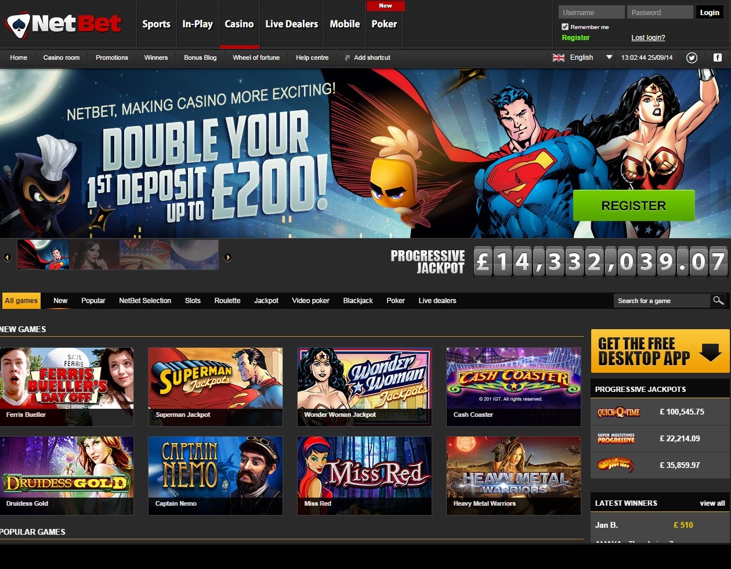
Task: Click the previous banner arrow
Action: [8, 257]
